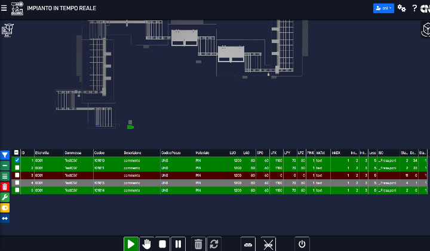The image size is (430, 251).
Task: Sort by the Commessa column header
Action: 78,153
